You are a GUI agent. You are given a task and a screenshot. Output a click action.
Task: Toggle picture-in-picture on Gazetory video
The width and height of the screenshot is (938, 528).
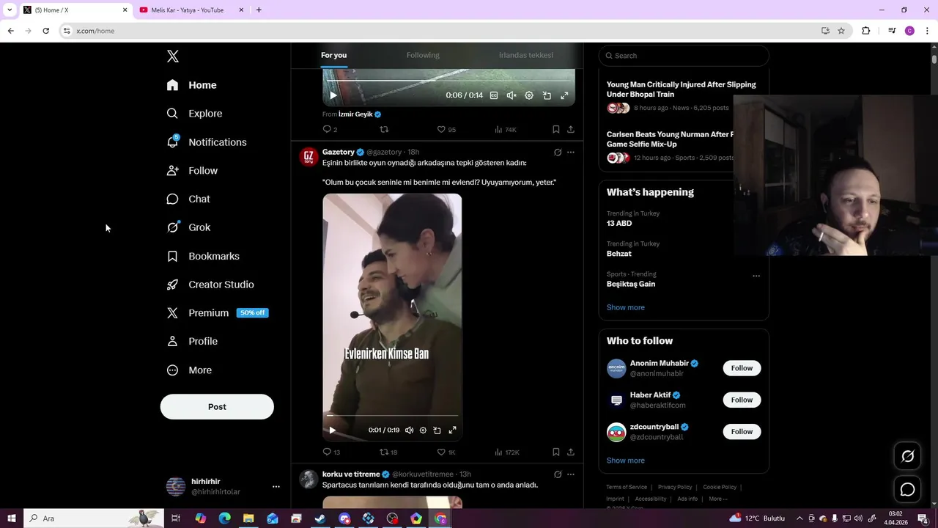pyautogui.click(x=437, y=430)
